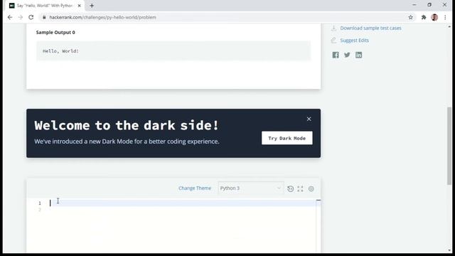The image size is (455, 256).
Task: Open the Suggest Edits link
Action: (354, 41)
